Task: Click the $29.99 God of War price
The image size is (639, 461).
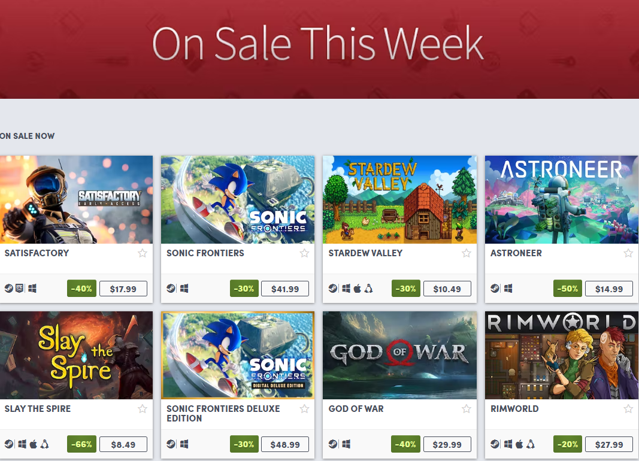Action: pos(447,444)
